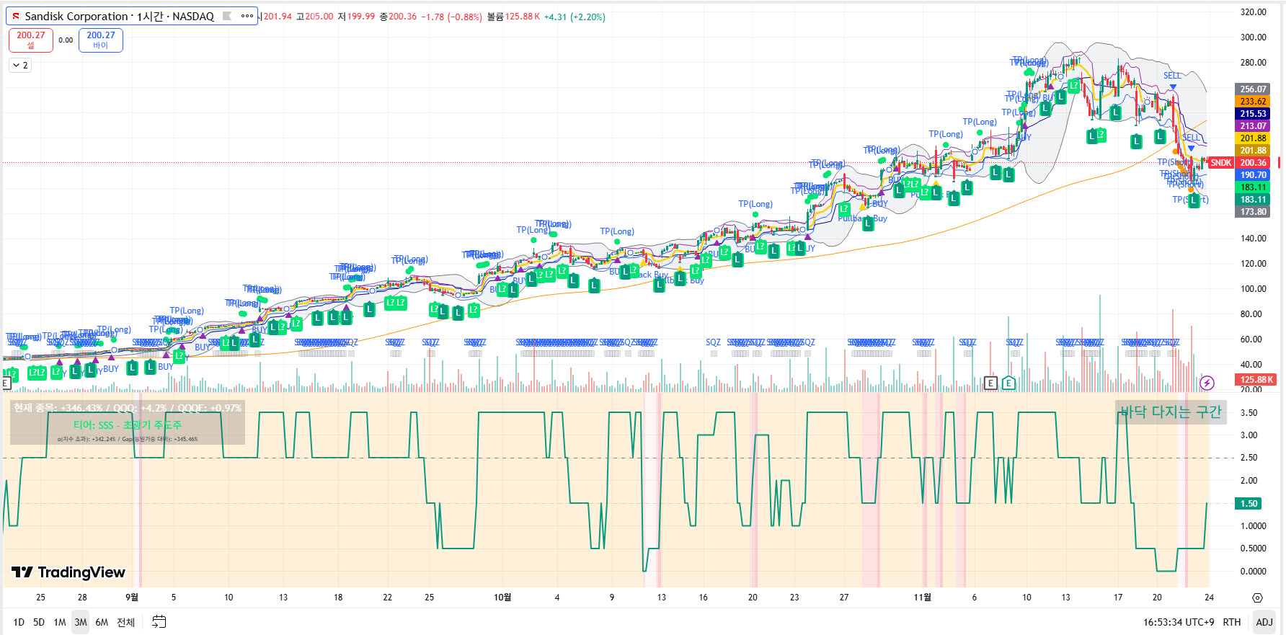This screenshot has width=1286, height=635.
Task: Click the TradingView logo
Action: [x=68, y=572]
